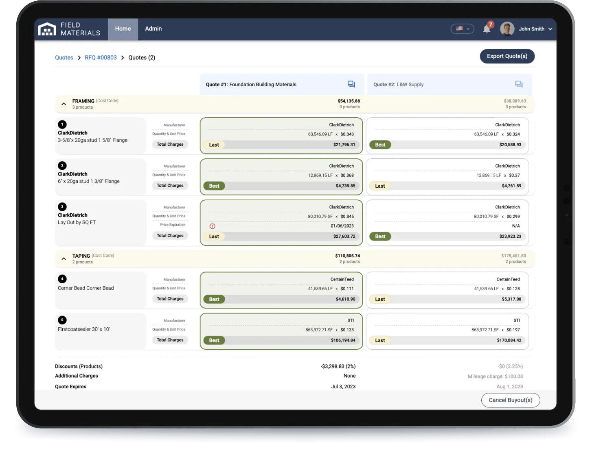The image size is (592, 449).
Task: Click product number 1 badge
Action: click(x=62, y=125)
